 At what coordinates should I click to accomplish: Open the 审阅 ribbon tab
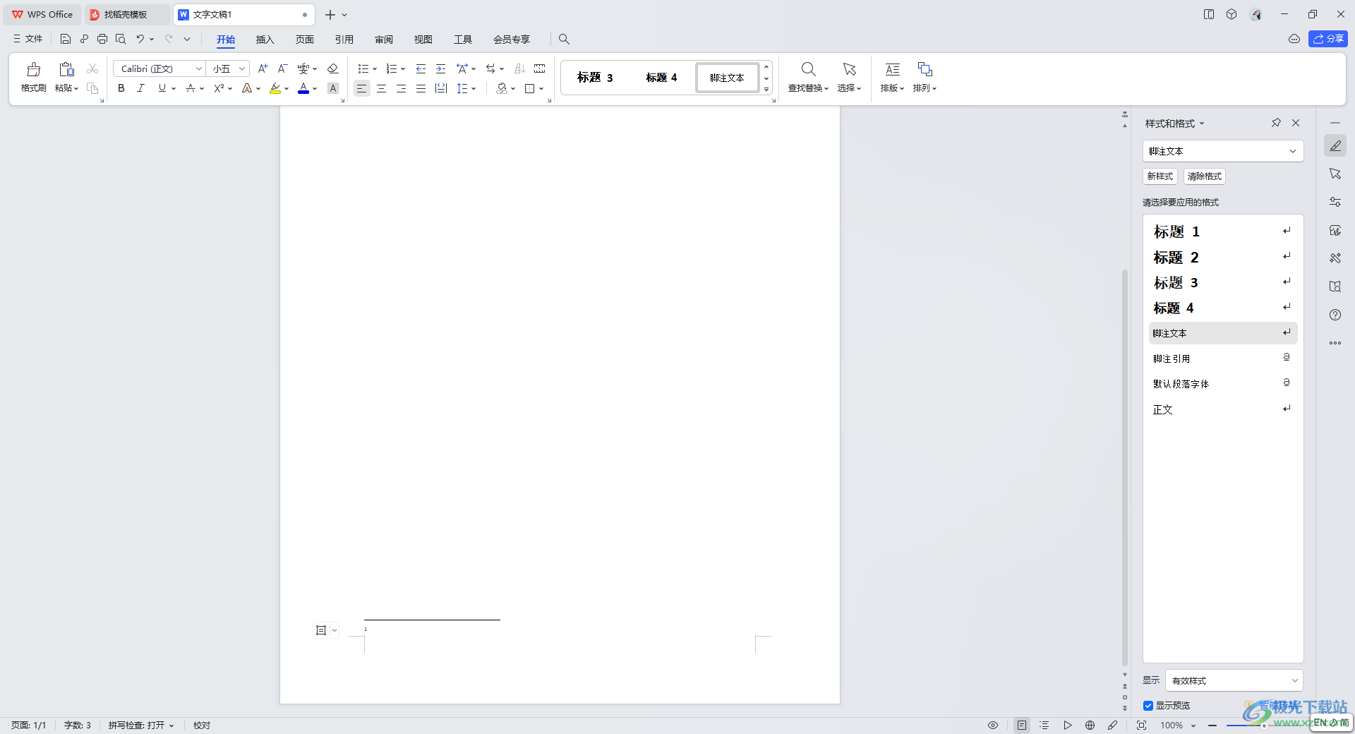click(x=384, y=39)
